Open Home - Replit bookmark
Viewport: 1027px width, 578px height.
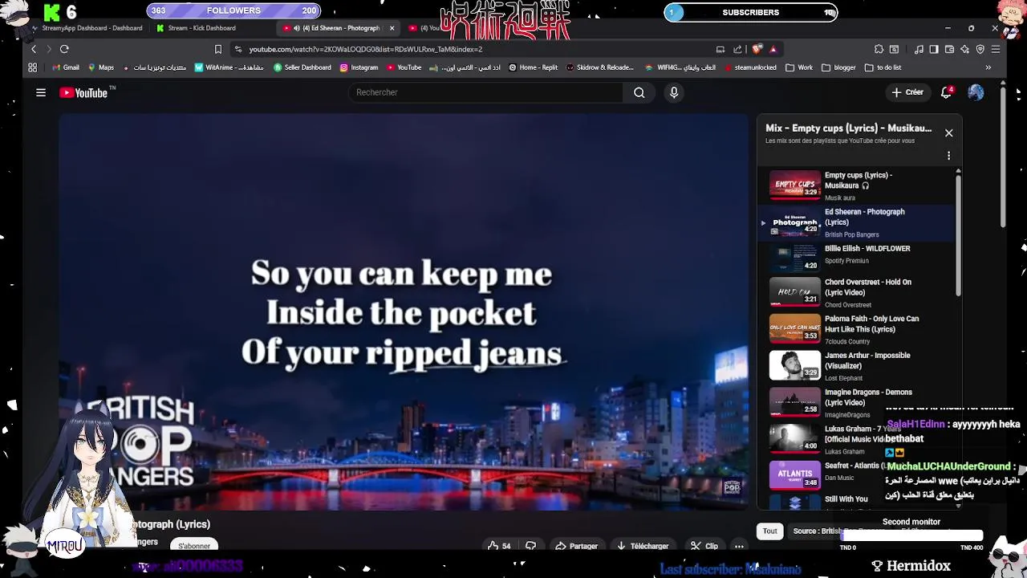pyautogui.click(x=533, y=67)
